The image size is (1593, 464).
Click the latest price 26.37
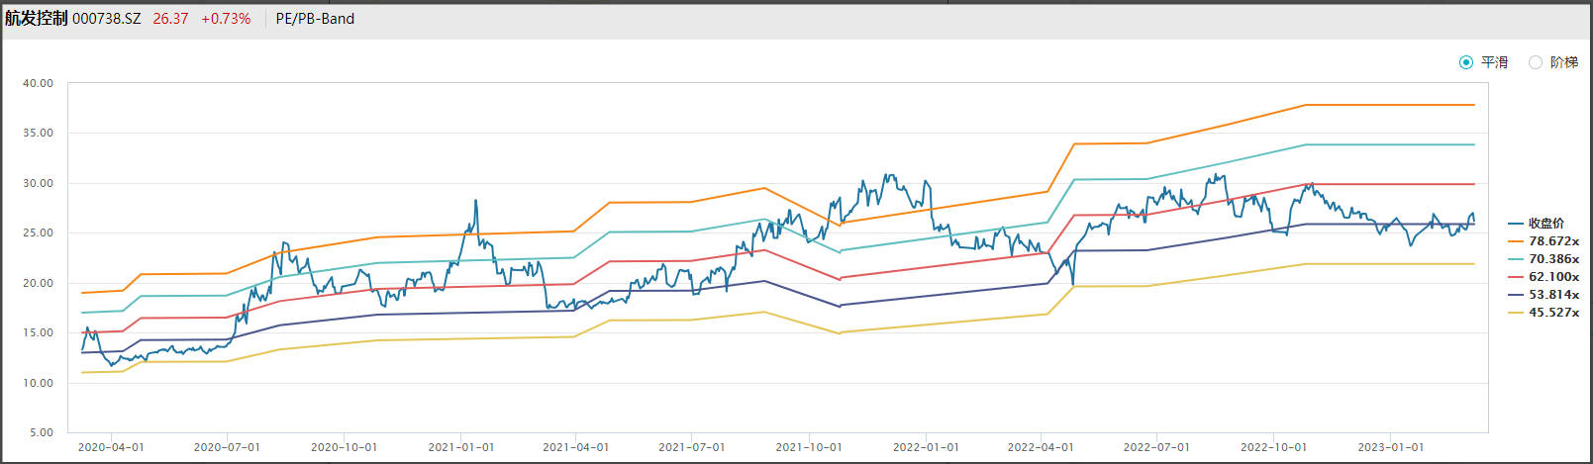(170, 19)
